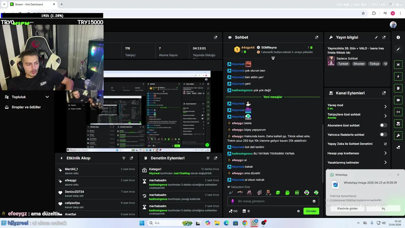Open MertAli_1 subscription event
The image size is (405, 228).
[97, 171]
